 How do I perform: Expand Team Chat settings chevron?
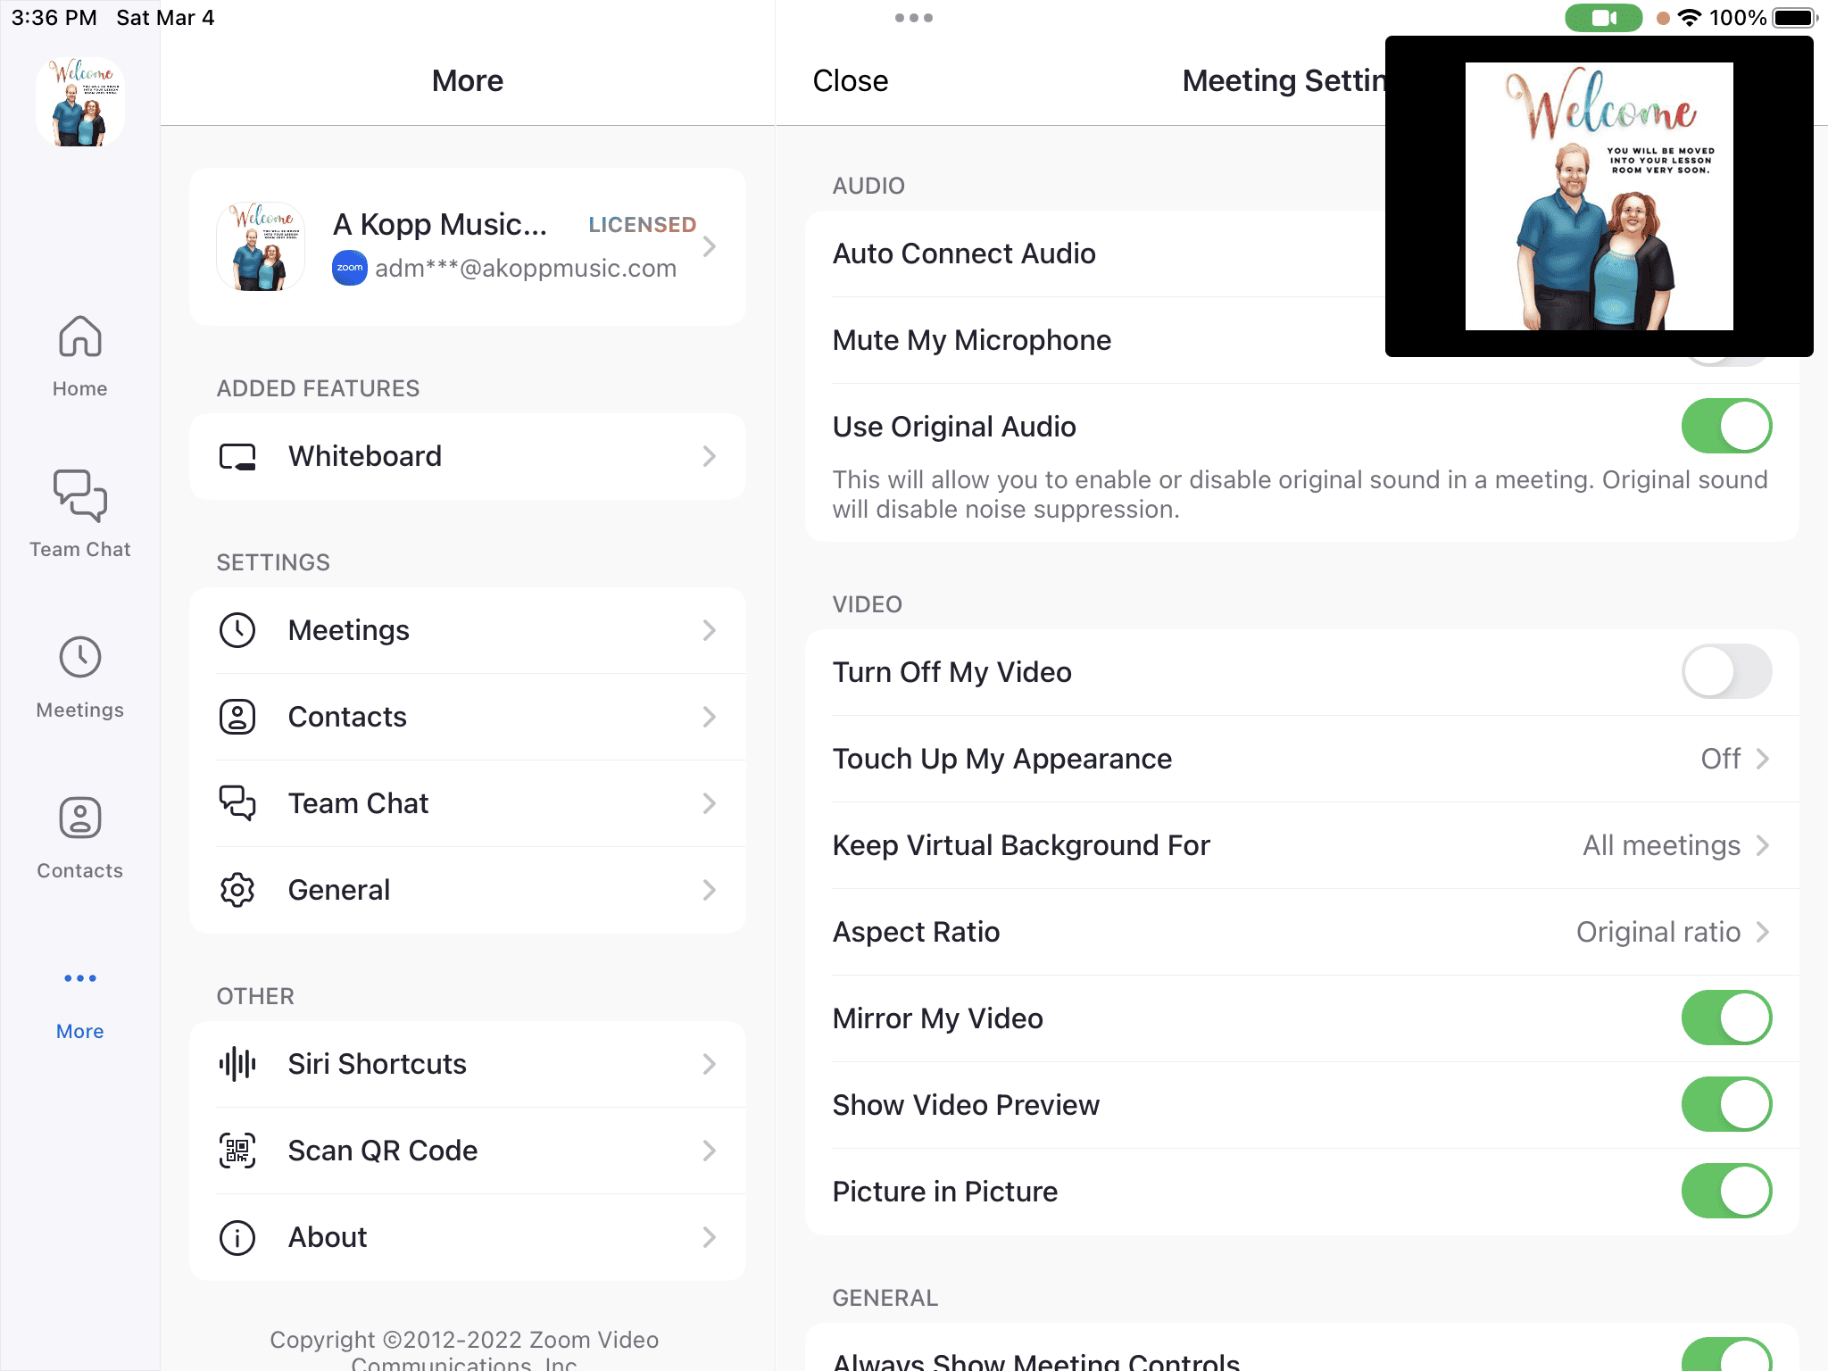click(710, 803)
